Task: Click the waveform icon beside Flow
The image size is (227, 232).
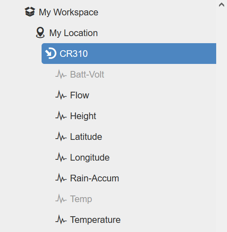Action: [61, 95]
